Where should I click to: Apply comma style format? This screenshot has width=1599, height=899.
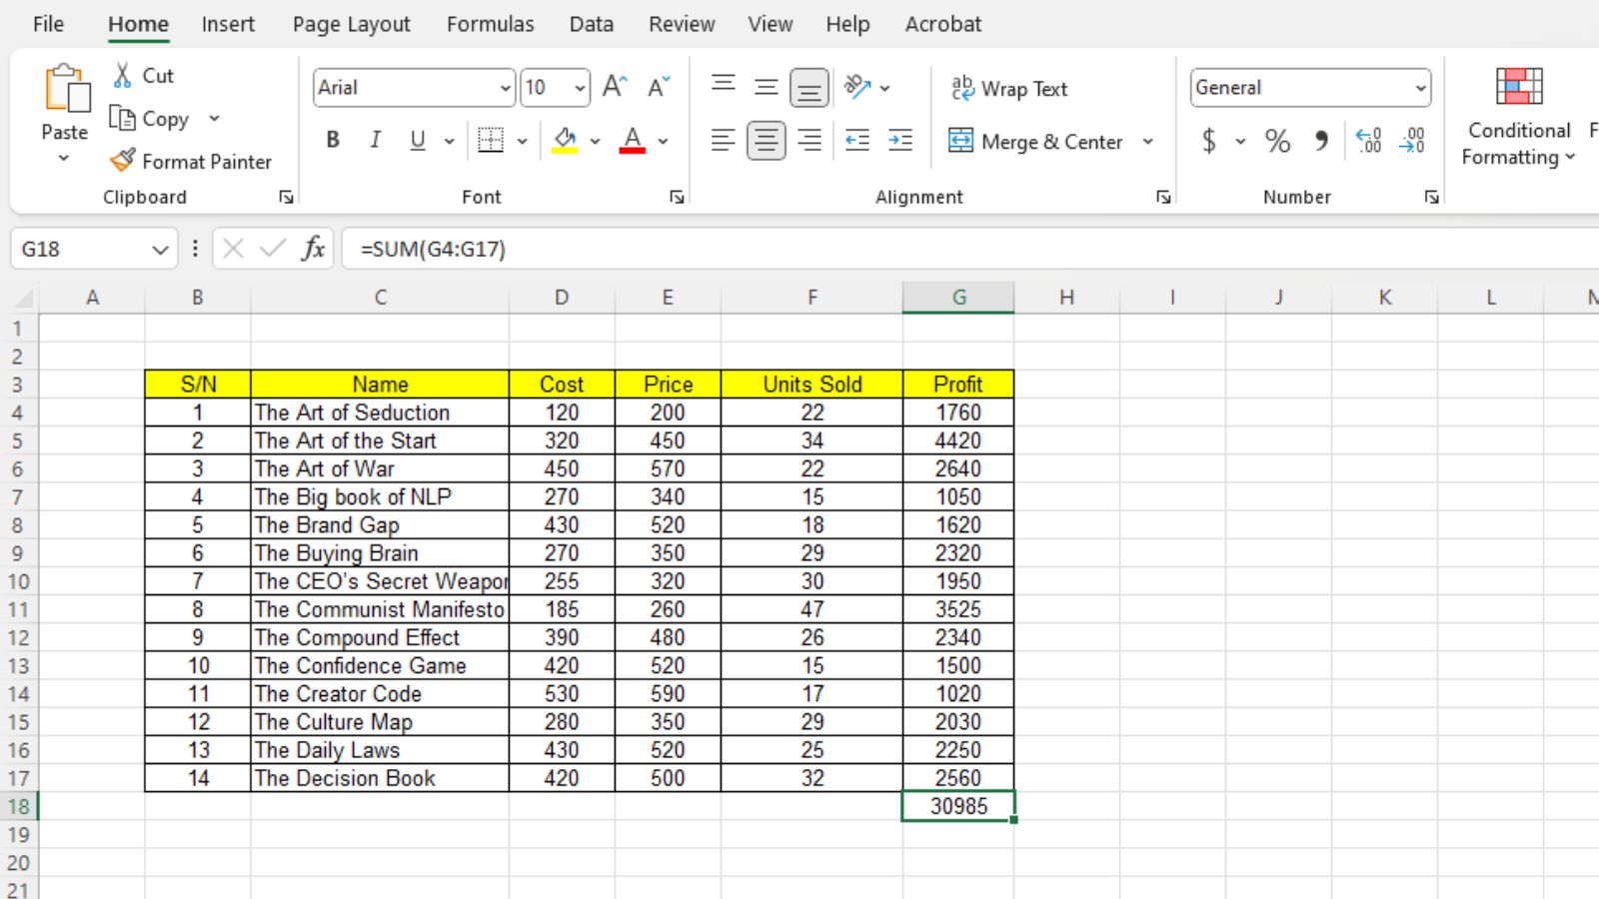coord(1321,141)
